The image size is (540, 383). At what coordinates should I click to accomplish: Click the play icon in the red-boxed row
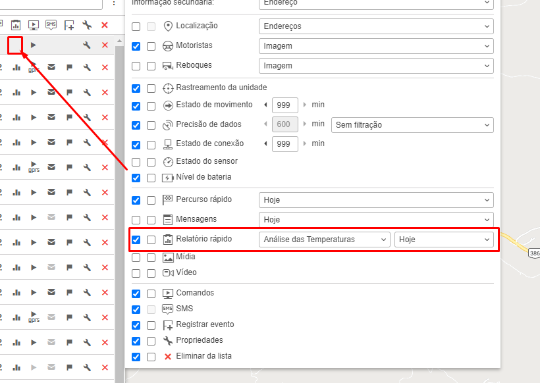point(33,45)
